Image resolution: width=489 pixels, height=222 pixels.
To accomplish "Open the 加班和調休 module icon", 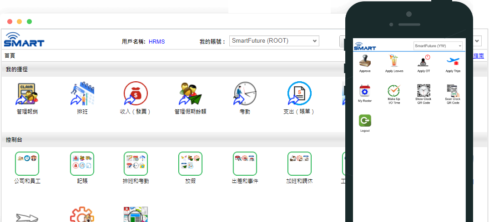I will (x=299, y=163).
